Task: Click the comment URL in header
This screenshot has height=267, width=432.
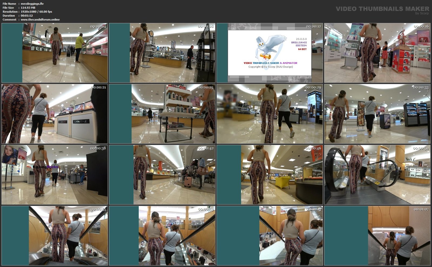Action: (x=40, y=20)
